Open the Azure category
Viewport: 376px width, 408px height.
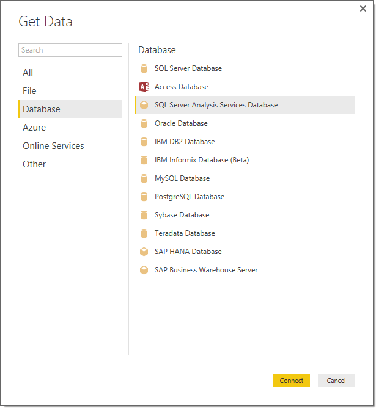[34, 128]
